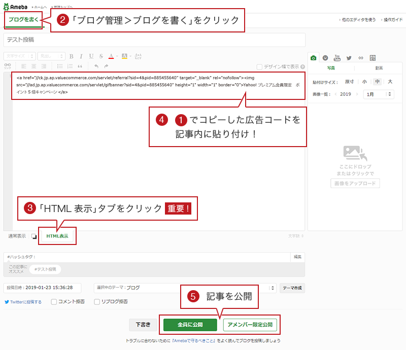The width and height of the screenshot is (406, 350).
Task: Click the Undo arrow in toolbar
Action: point(96,66)
